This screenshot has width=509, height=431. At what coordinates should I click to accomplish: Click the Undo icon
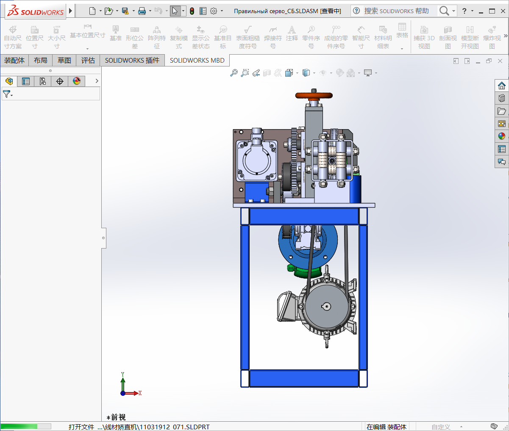(159, 11)
